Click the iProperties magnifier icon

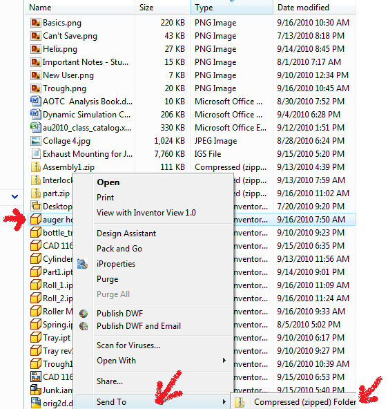coord(82,264)
